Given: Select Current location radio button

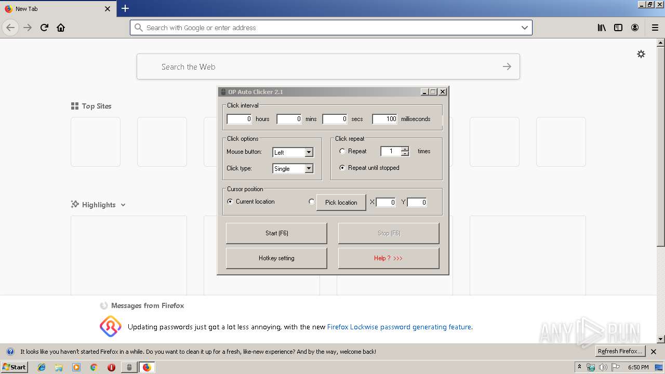Looking at the screenshot, I should [230, 202].
